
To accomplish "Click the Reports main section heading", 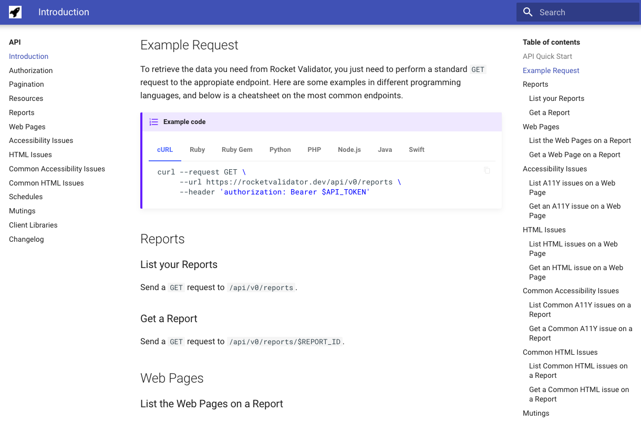I will tap(162, 239).
